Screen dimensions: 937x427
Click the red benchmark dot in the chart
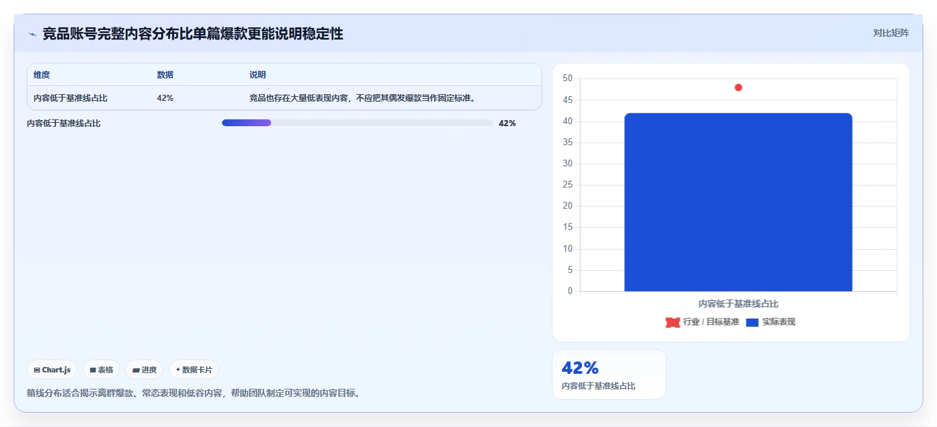pyautogui.click(x=738, y=87)
